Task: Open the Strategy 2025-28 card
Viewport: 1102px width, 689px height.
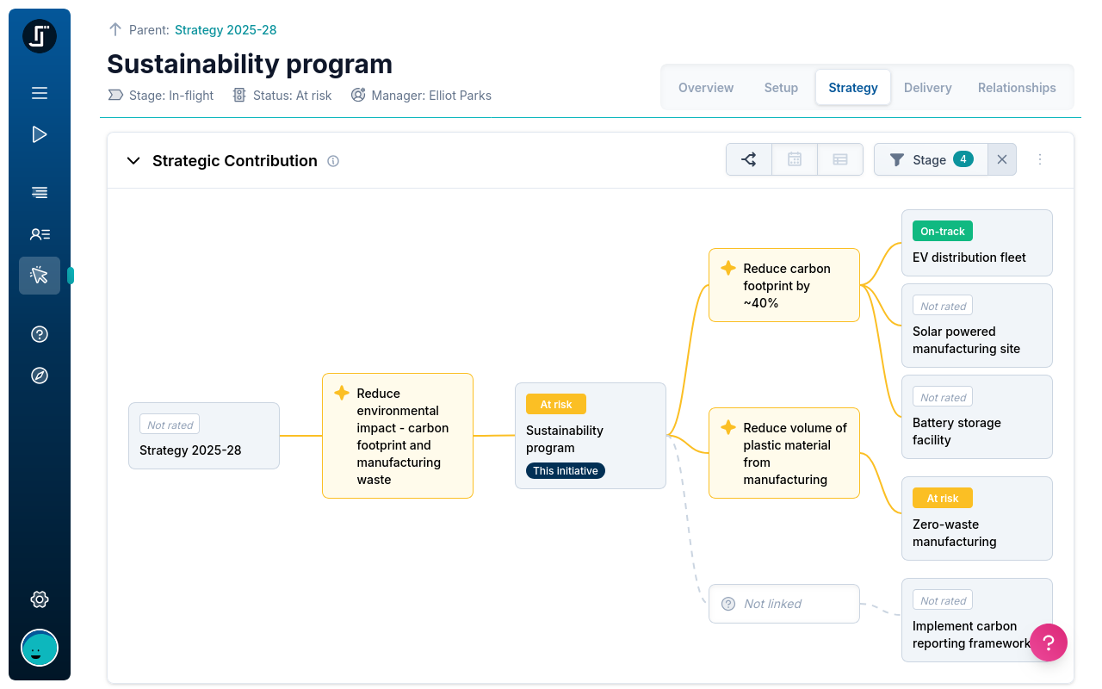Action: pyautogui.click(x=204, y=436)
